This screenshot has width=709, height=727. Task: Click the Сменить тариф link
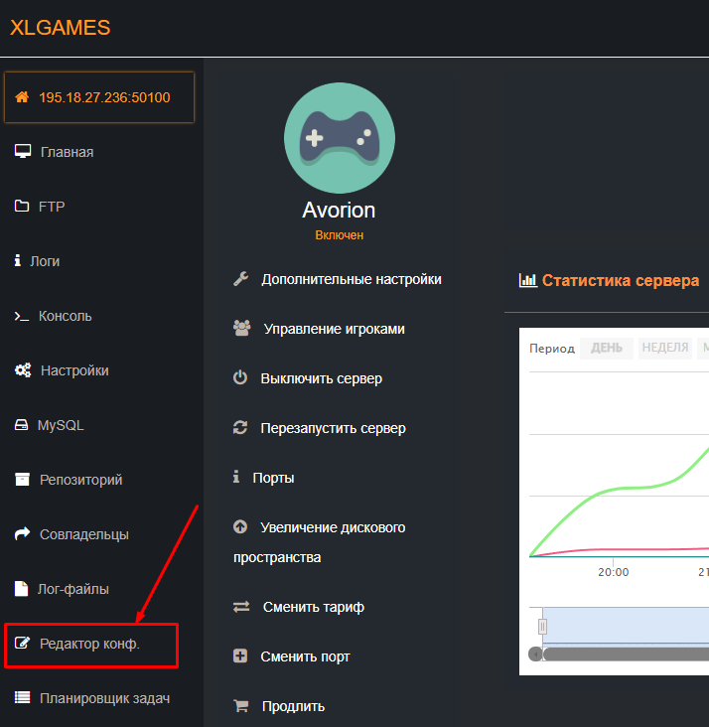click(x=314, y=607)
